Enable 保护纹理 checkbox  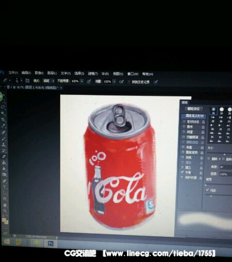182,177
